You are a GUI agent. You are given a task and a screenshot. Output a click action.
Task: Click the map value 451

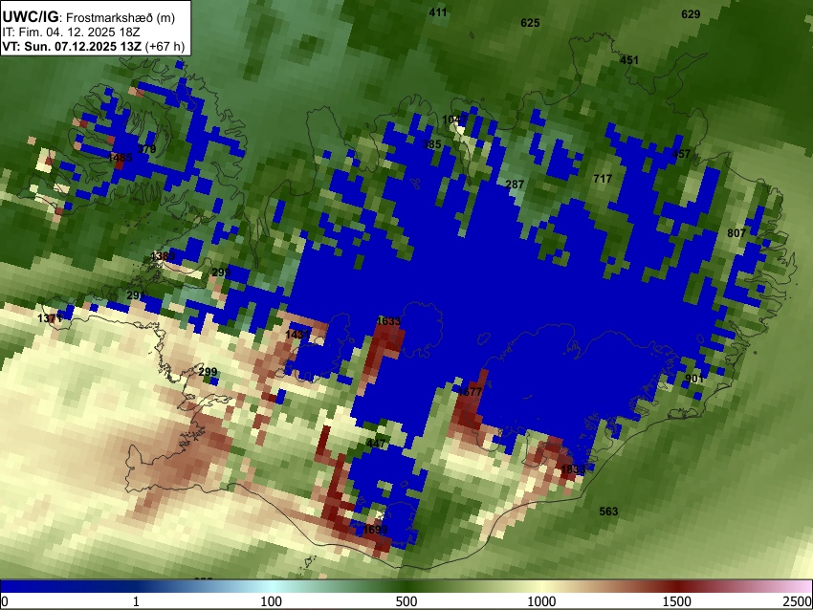click(629, 60)
